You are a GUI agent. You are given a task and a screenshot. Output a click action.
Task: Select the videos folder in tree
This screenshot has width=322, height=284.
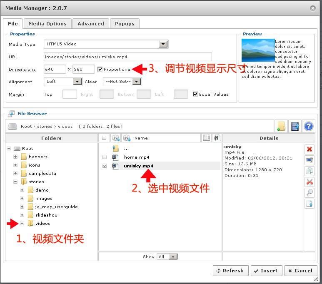[43, 223]
